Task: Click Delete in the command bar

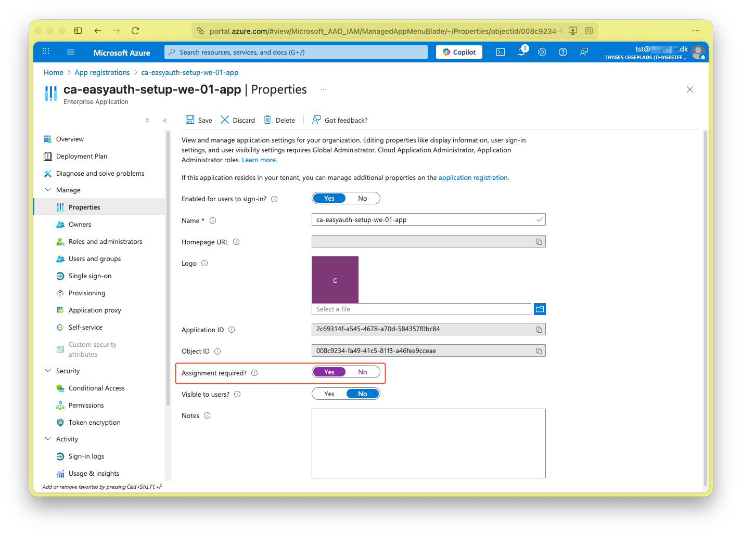Action: [279, 120]
